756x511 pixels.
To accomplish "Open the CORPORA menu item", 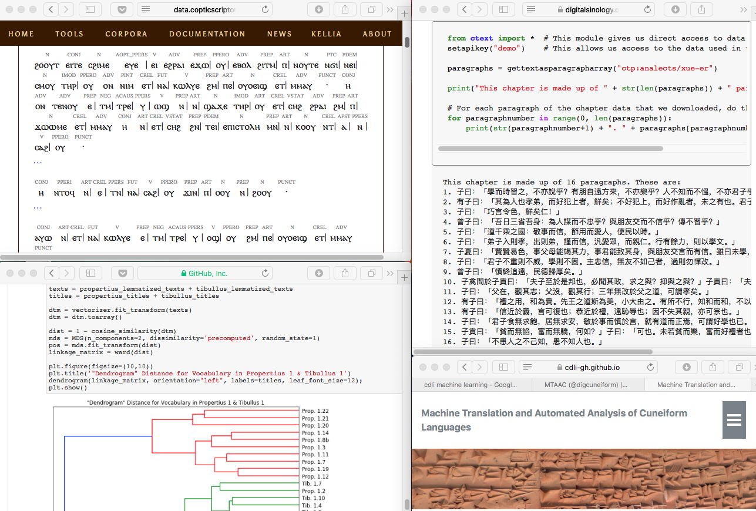I will click(x=126, y=34).
